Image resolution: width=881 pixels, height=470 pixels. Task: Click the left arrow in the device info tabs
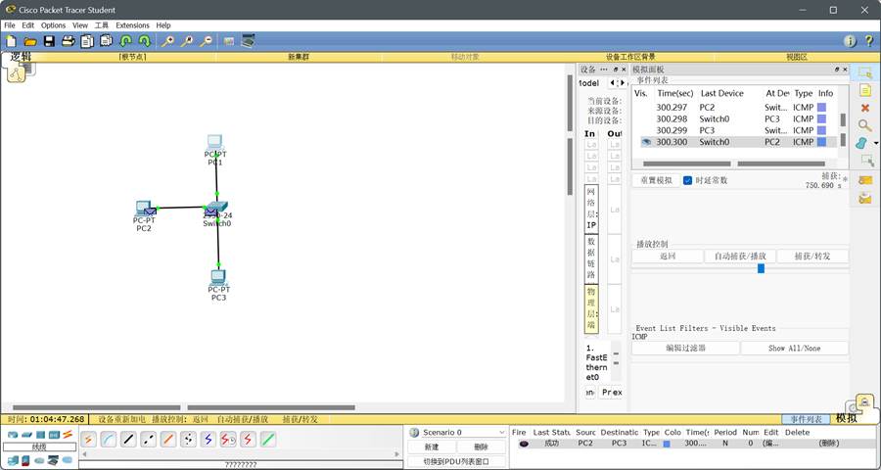click(612, 83)
